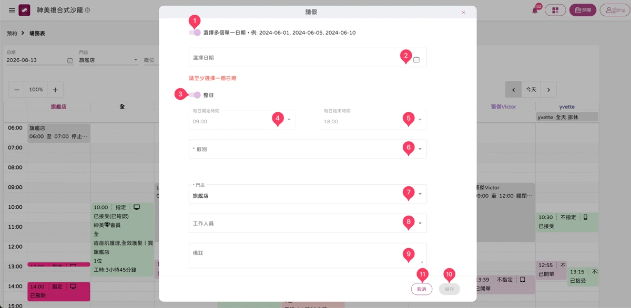Image resolution: width=631 pixels, height=308 pixels.
Task: Click monitor icon in 10:00 appointment card
Action: coord(137,207)
